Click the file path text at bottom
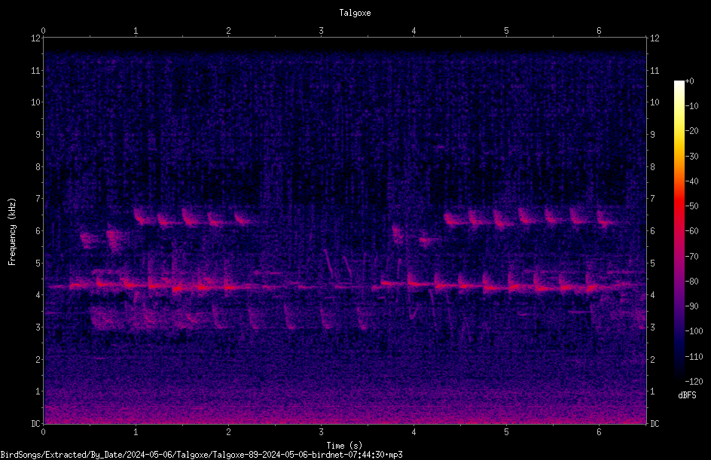Screen dimensions: 711x460 tap(201, 455)
